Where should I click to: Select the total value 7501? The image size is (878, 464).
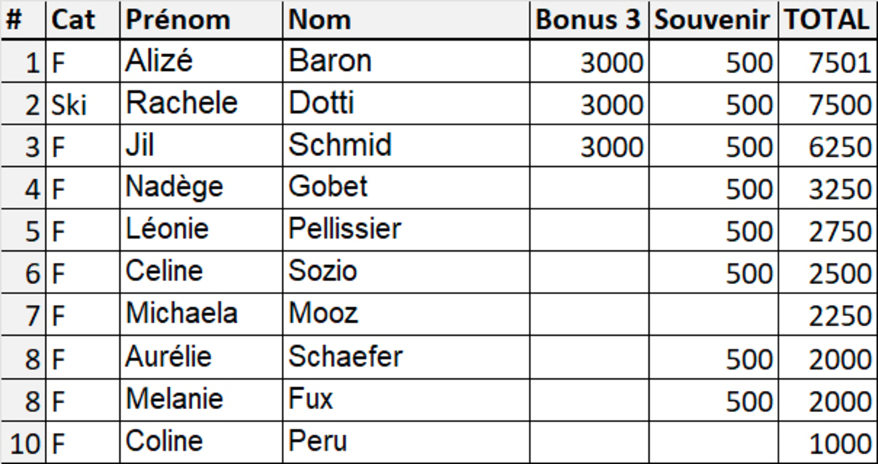pyautogui.click(x=827, y=61)
